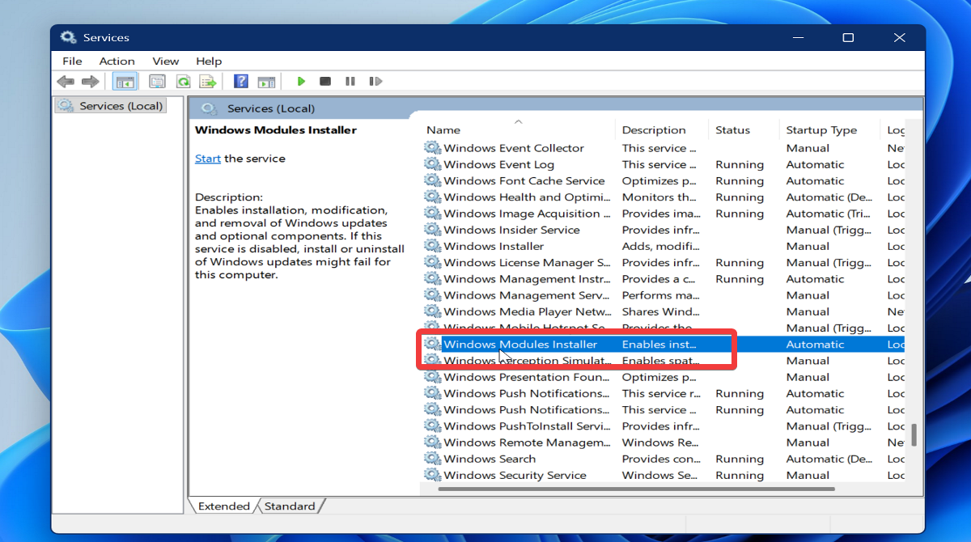This screenshot has height=542, width=971.
Task: Click the Back navigation arrow
Action: [66, 81]
